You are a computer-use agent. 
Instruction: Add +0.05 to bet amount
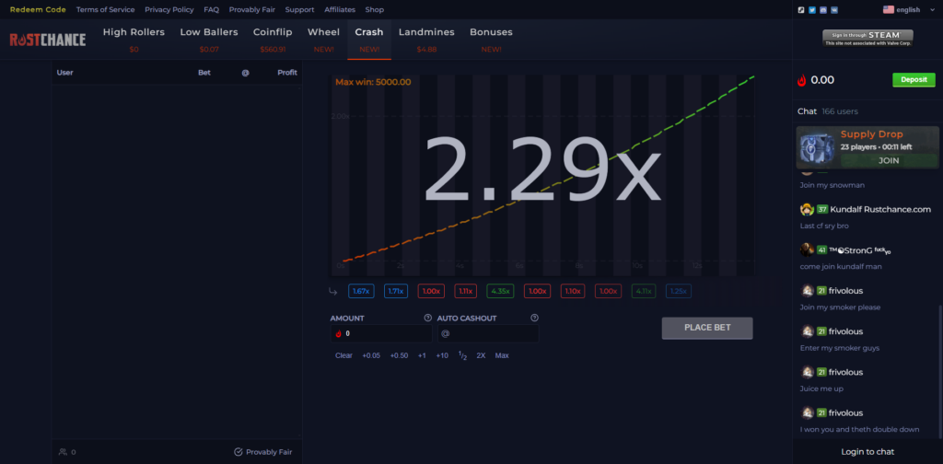[x=371, y=355]
